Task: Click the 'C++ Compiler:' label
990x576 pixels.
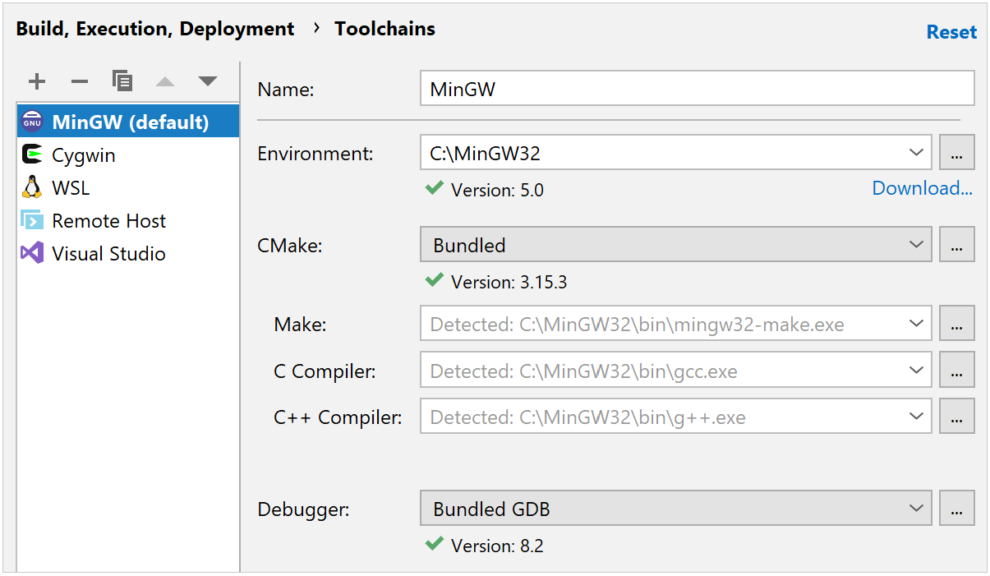Action: coord(338,417)
